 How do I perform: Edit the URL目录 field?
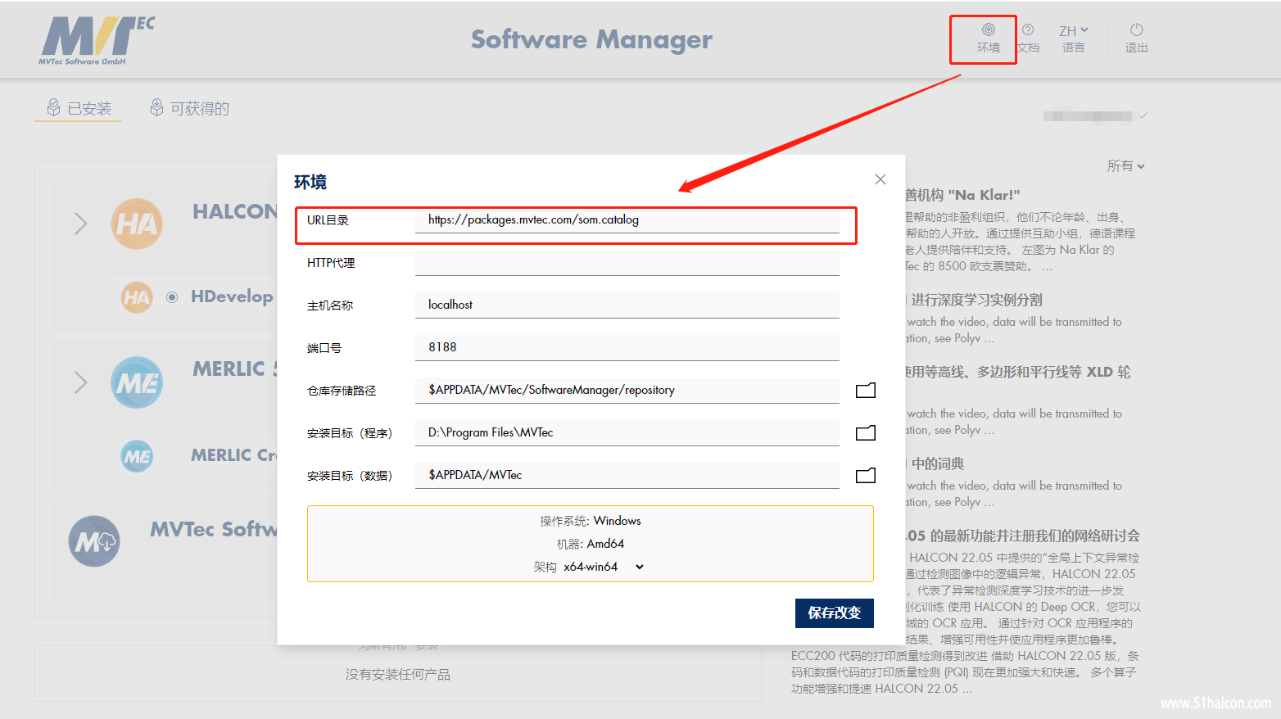627,219
